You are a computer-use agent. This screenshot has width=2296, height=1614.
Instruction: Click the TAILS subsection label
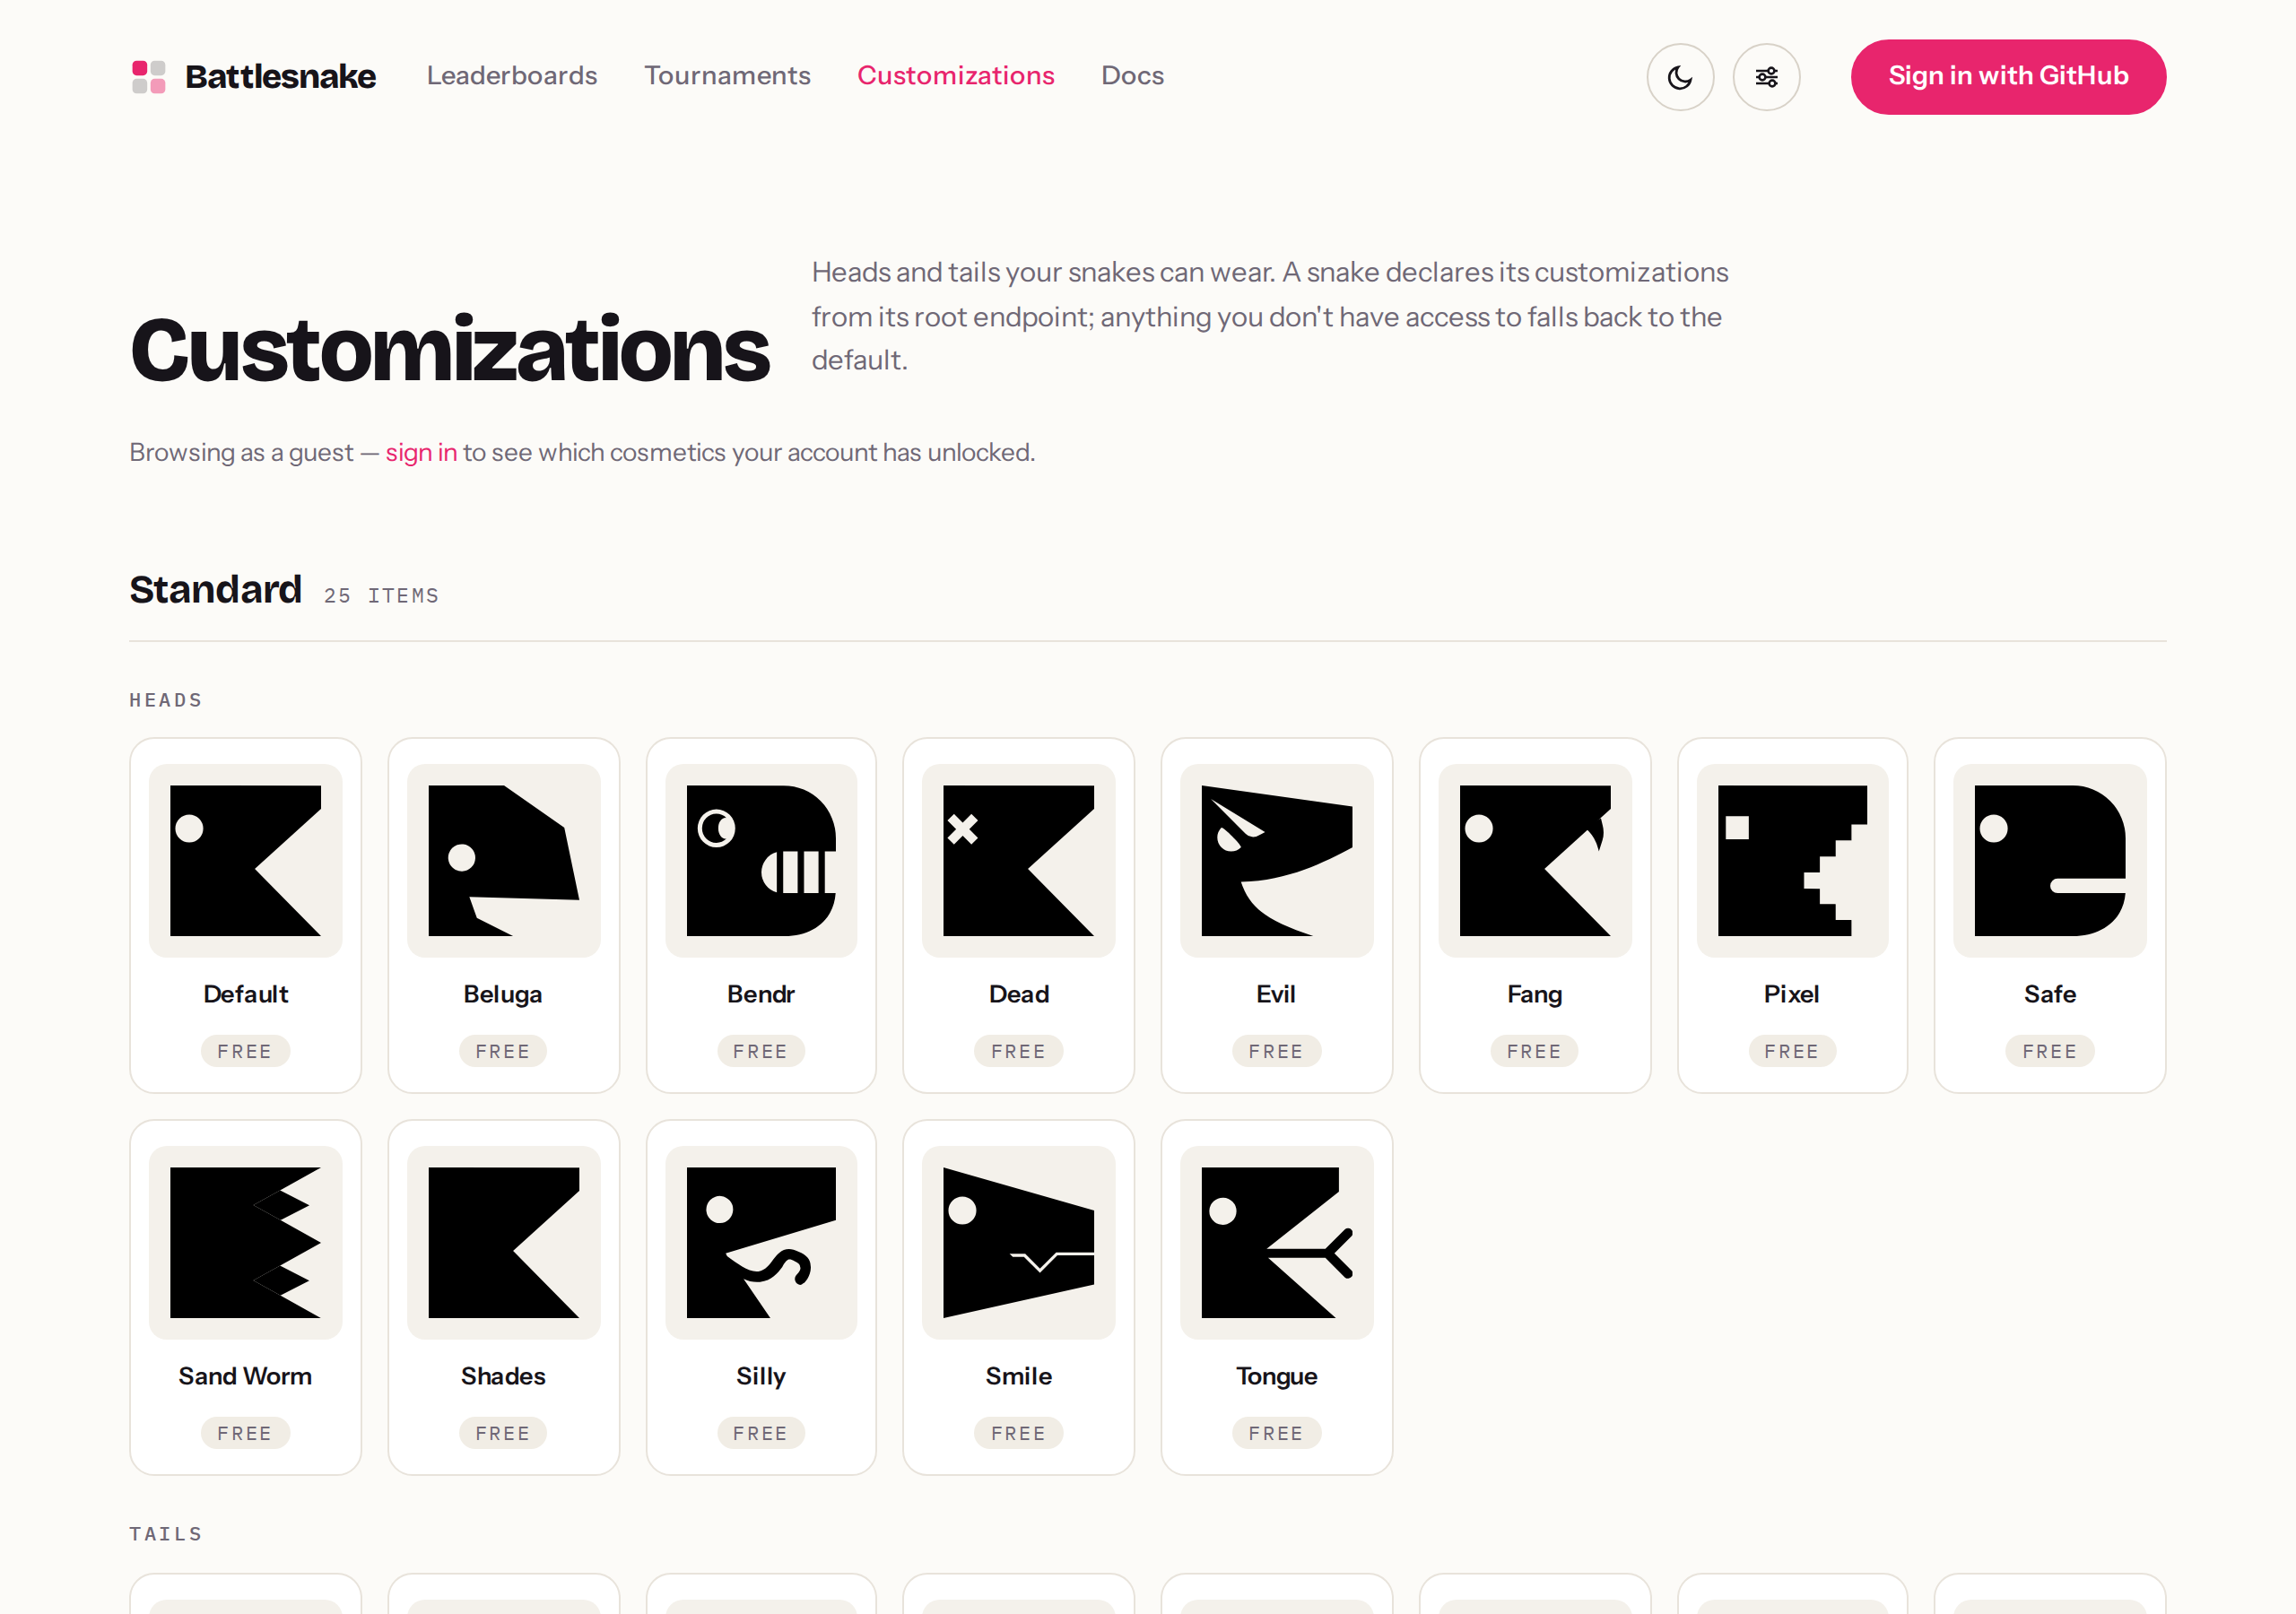[x=166, y=1534]
